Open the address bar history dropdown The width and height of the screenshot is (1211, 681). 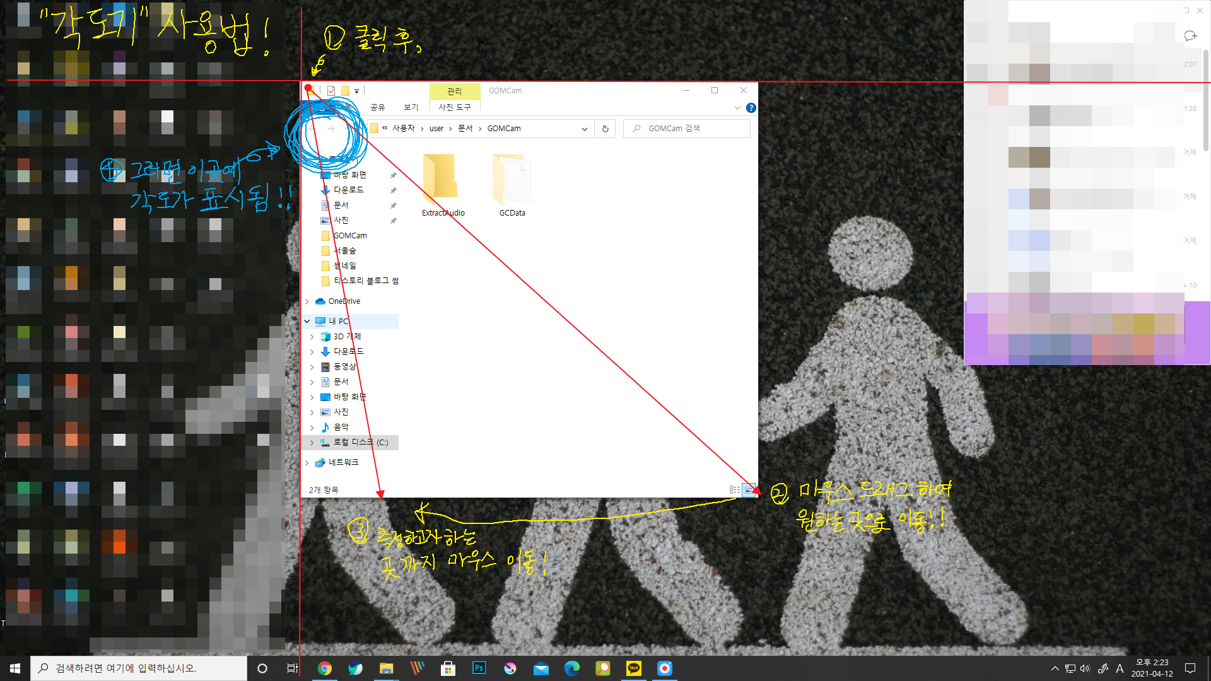[x=585, y=129]
